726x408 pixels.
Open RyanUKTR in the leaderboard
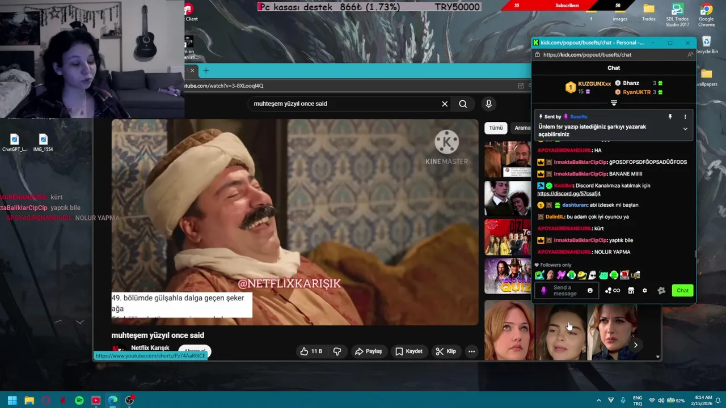637,92
